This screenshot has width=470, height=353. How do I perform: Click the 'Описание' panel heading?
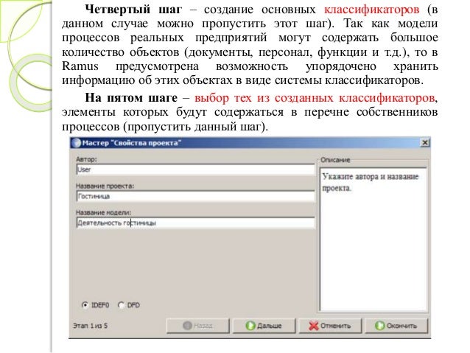coord(335,160)
